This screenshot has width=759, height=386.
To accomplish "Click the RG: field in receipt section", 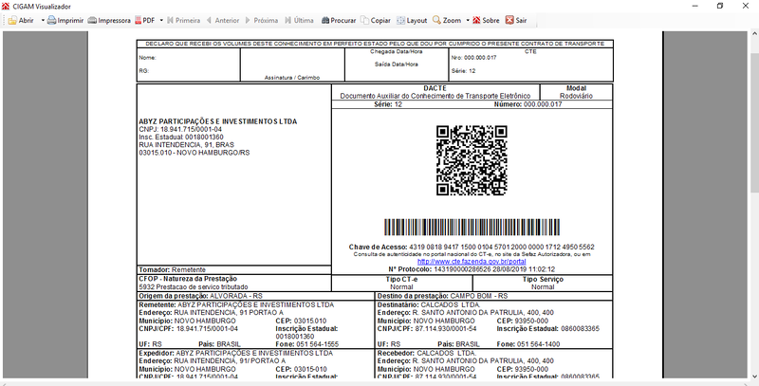I will [x=144, y=70].
